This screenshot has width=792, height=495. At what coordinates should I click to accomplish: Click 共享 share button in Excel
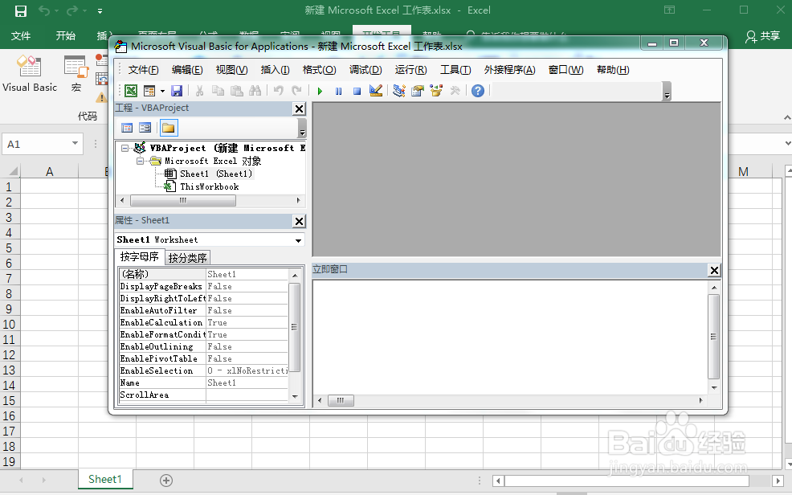click(763, 36)
